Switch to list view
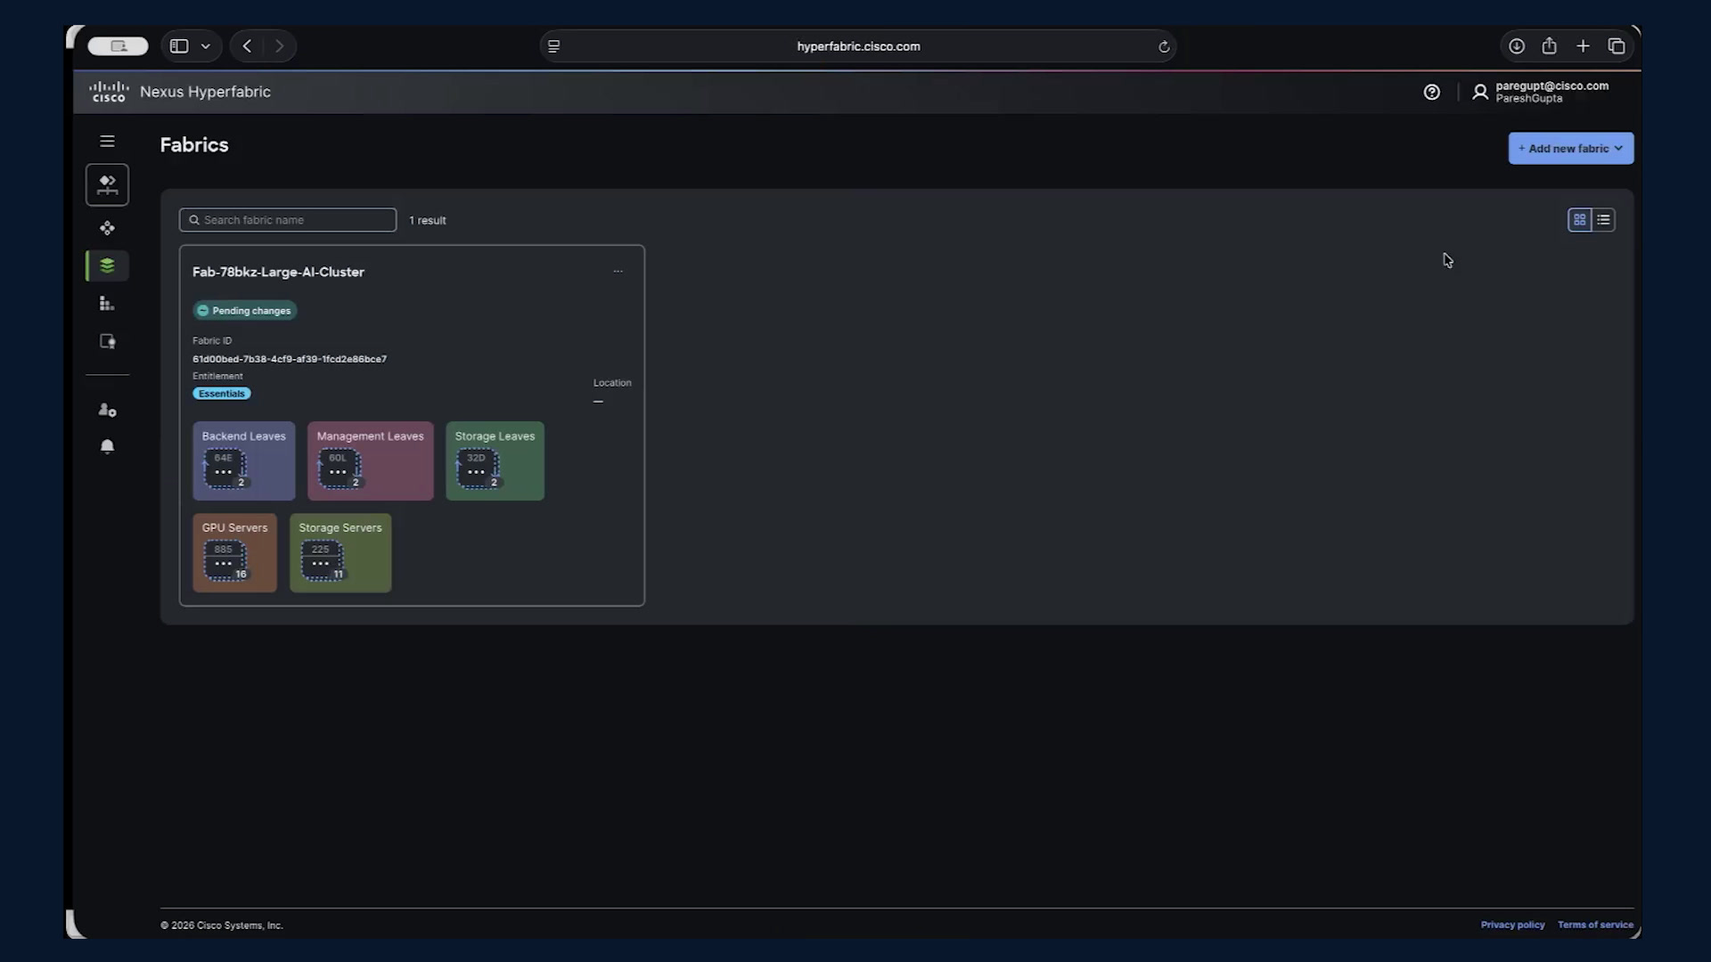Screen dimensions: 1711x962 (x=1603, y=219)
